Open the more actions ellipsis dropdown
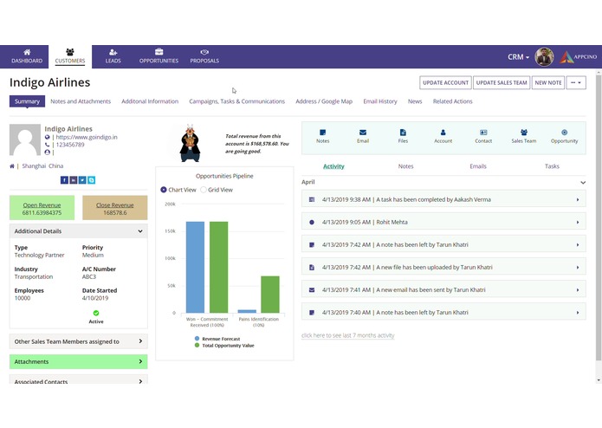The image size is (602, 428). point(576,82)
